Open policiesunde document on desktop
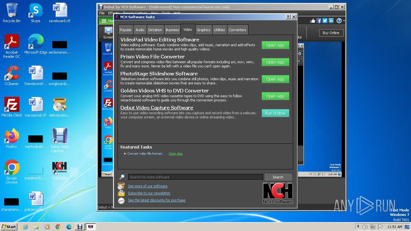This screenshot has height=231, width=411. (36, 201)
